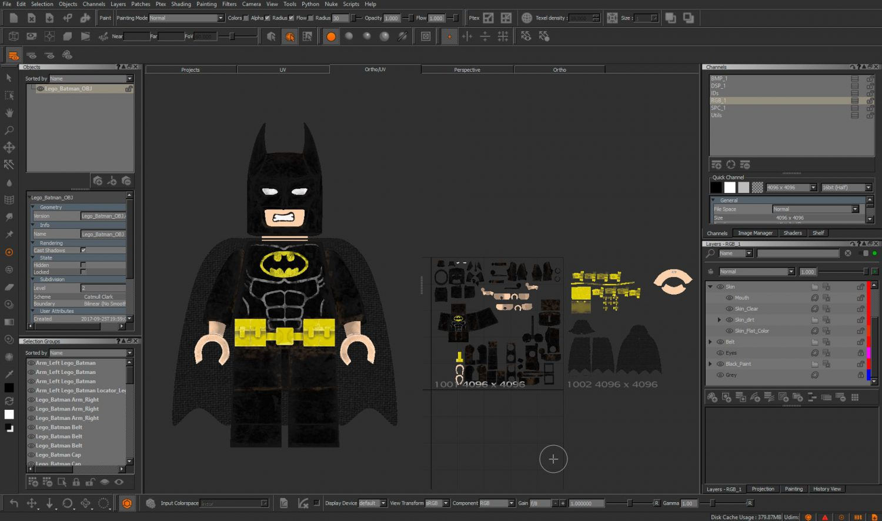Toggle the Hidden state checkbox

point(83,265)
